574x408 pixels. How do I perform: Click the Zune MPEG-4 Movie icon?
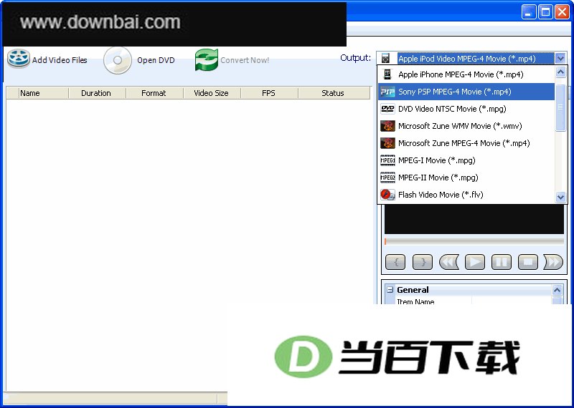click(x=387, y=143)
